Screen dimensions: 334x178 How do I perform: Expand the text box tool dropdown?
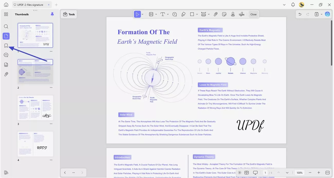(156, 14)
